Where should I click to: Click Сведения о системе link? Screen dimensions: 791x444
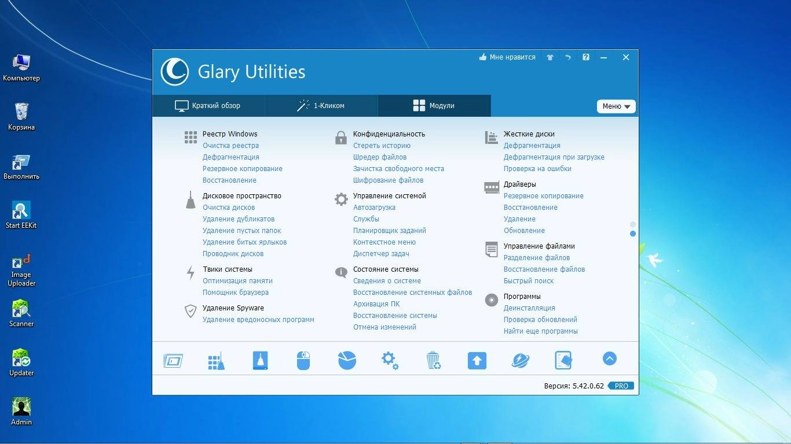click(387, 281)
